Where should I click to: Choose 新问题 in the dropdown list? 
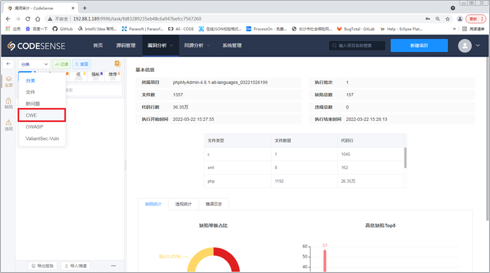[x=42, y=104]
